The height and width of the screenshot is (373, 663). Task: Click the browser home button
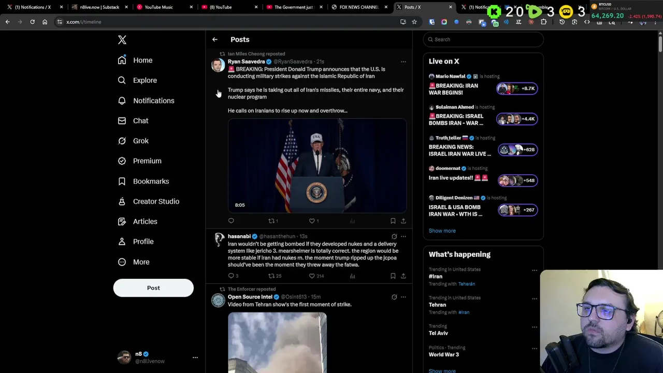45,22
